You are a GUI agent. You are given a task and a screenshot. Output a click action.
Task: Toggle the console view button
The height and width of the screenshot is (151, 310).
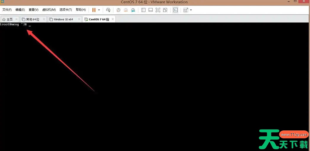pyautogui.click(x=175, y=10)
